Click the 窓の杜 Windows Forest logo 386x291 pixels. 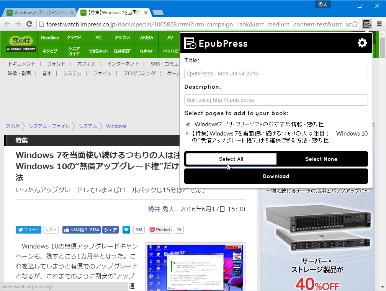[21, 44]
